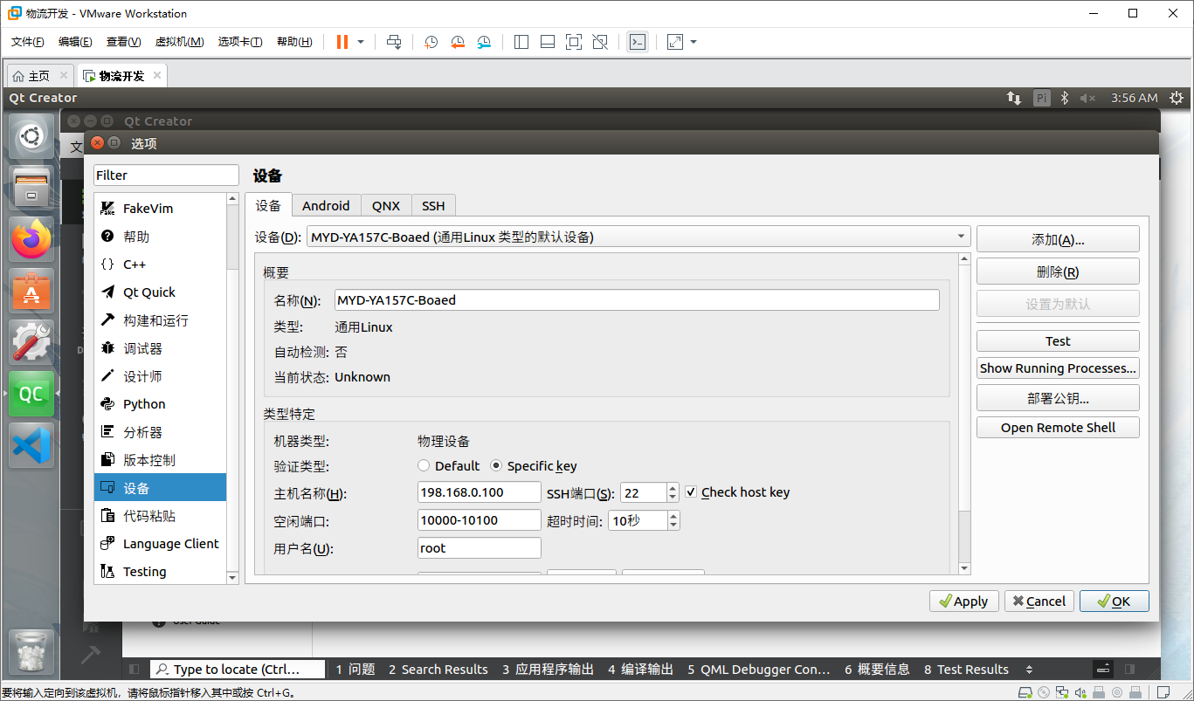Image resolution: width=1194 pixels, height=701 pixels.
Task: Launch the Files manager in the dock
Action: [x=31, y=187]
